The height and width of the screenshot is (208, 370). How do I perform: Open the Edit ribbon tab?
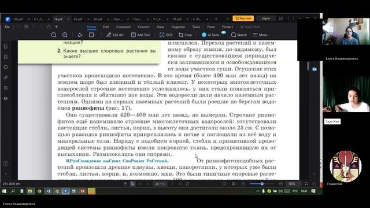coord(106,27)
